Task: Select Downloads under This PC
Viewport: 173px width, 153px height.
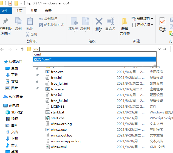Action: pos(12,139)
